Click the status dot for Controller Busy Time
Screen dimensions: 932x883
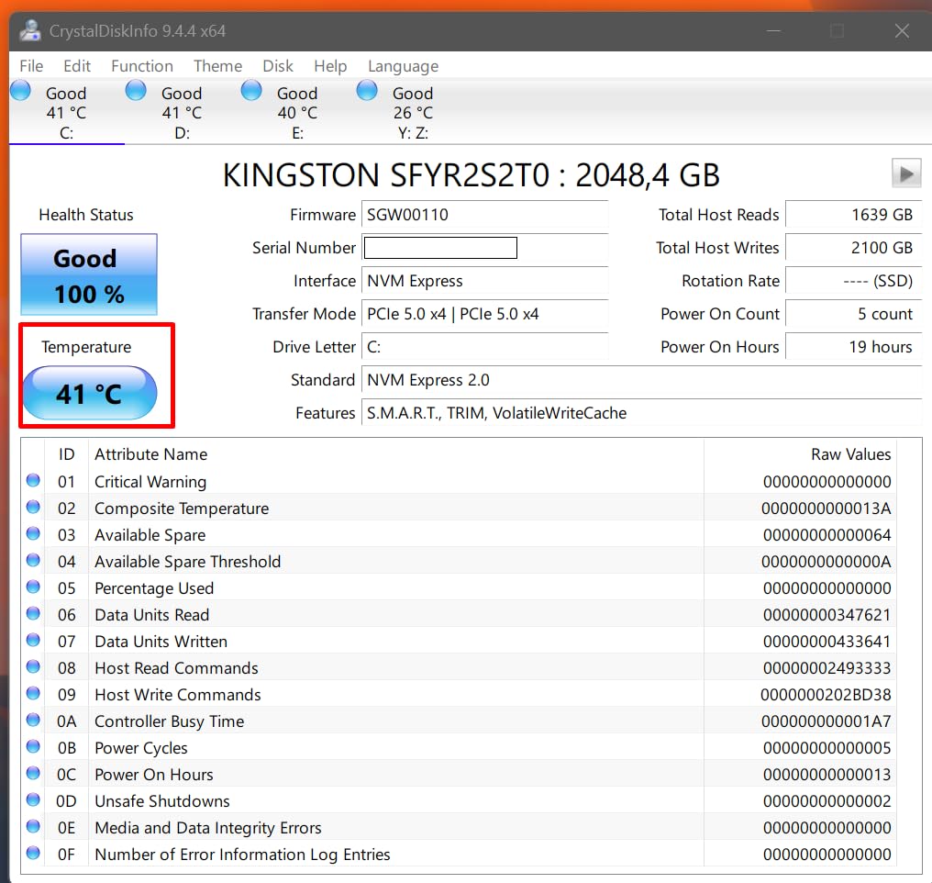click(x=33, y=720)
